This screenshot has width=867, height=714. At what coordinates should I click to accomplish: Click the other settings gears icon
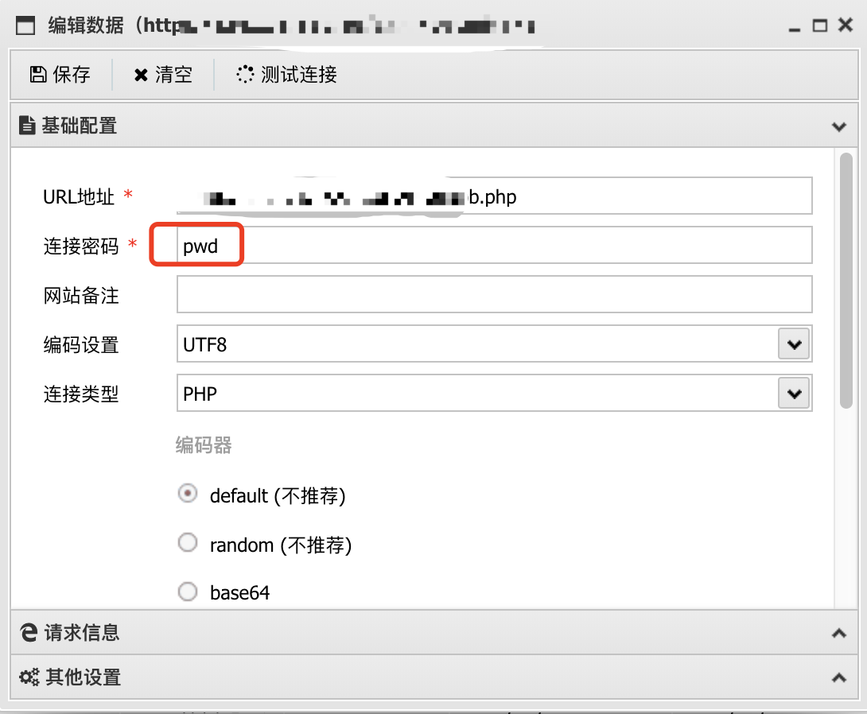(29, 677)
